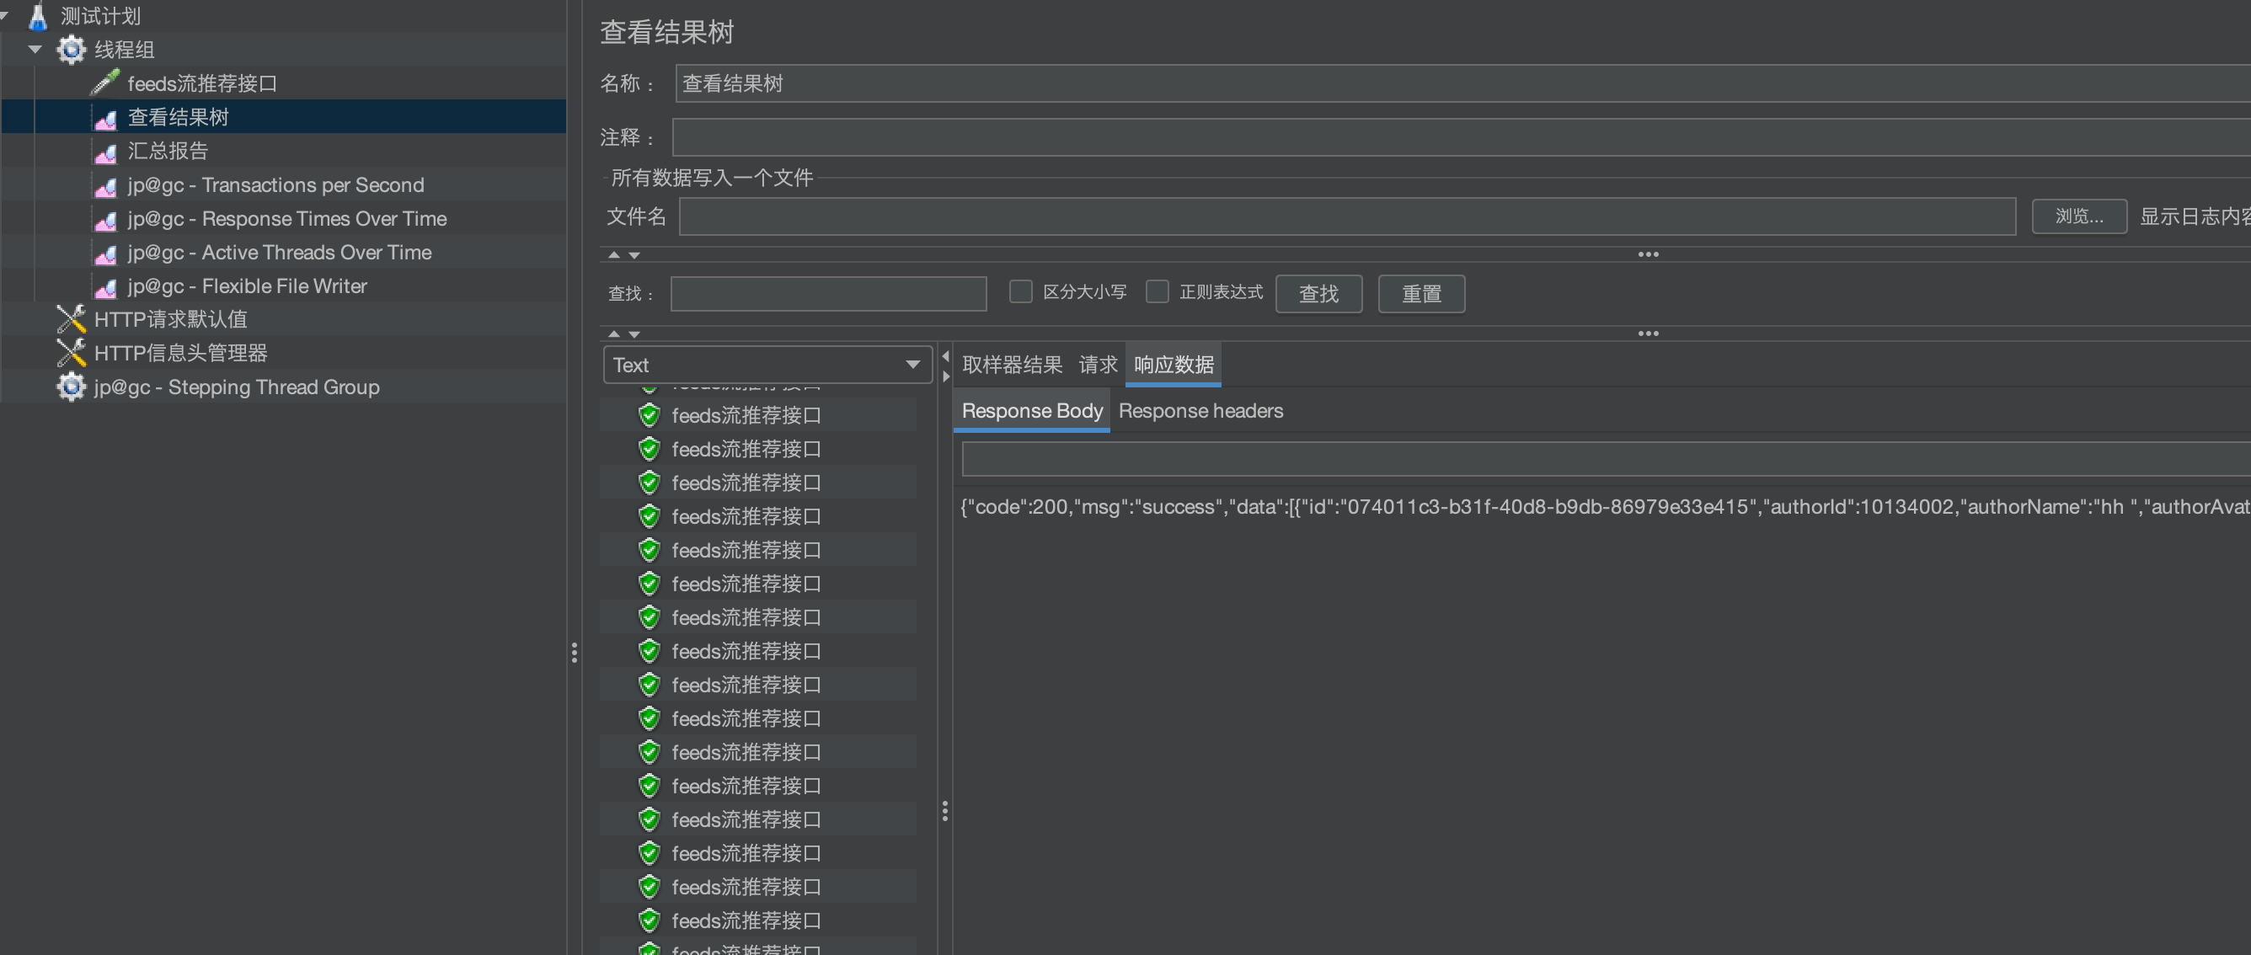Open the Response headers tab

click(1200, 411)
